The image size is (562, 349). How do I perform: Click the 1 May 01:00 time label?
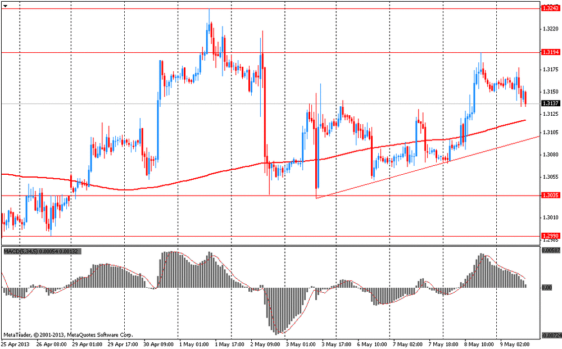click(x=194, y=345)
